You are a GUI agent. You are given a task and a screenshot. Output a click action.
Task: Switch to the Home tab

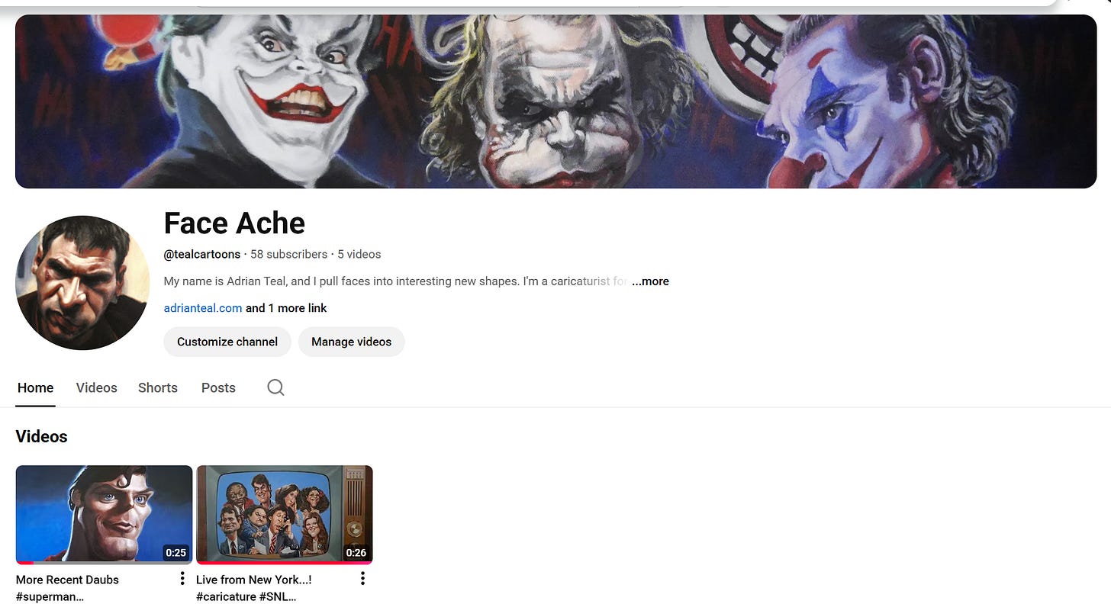click(x=35, y=387)
